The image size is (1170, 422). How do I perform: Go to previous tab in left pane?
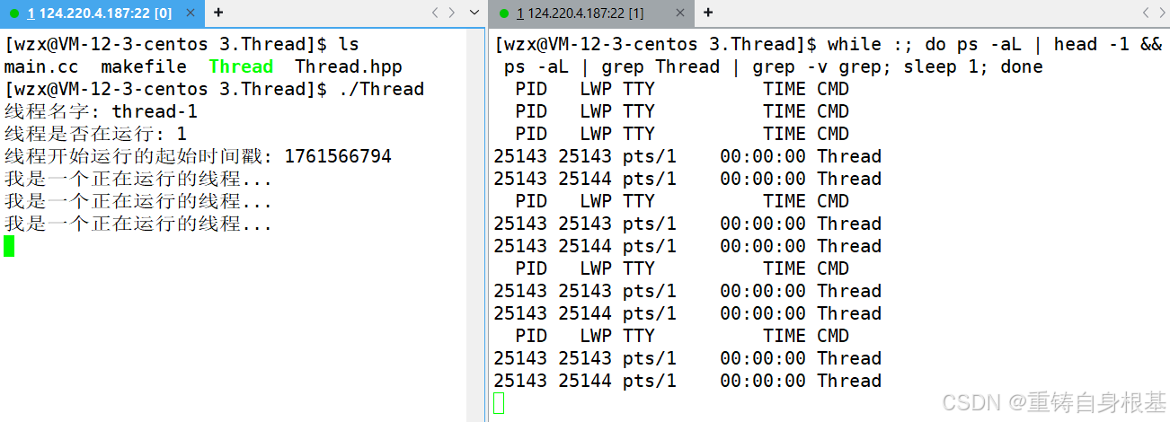click(x=436, y=13)
